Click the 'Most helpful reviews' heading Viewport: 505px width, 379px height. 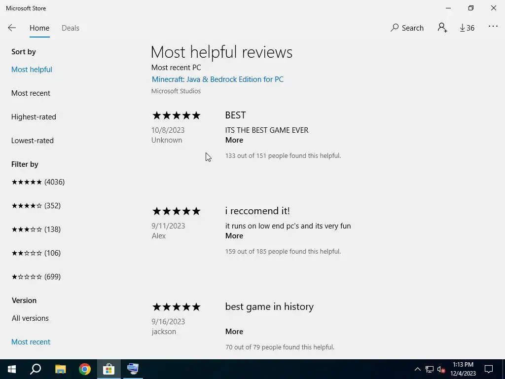(x=221, y=52)
